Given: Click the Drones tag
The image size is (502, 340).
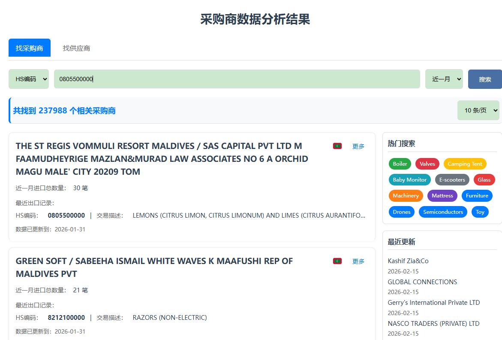Looking at the screenshot, I should point(401,212).
